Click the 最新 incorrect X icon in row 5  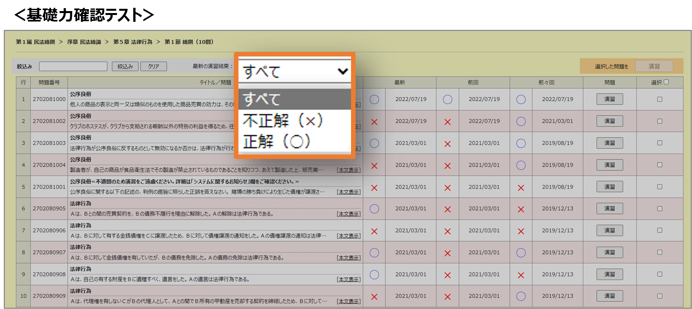pyautogui.click(x=374, y=188)
